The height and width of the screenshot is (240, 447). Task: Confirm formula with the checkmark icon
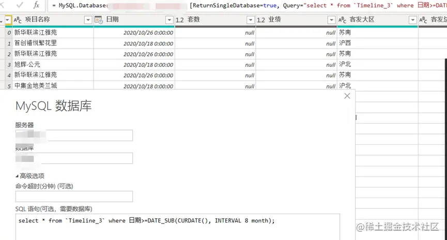(x=20, y=5)
